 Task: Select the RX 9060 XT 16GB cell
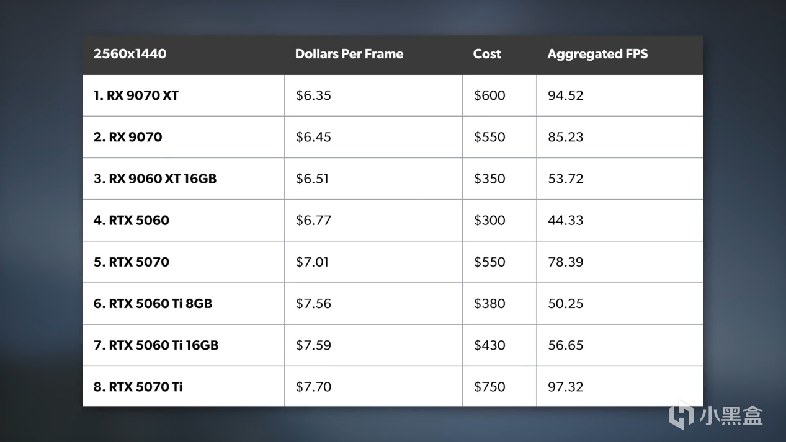(155, 179)
